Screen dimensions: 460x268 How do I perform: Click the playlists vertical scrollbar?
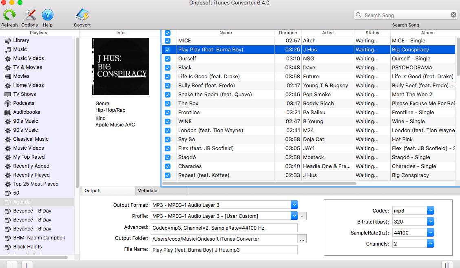[77, 113]
